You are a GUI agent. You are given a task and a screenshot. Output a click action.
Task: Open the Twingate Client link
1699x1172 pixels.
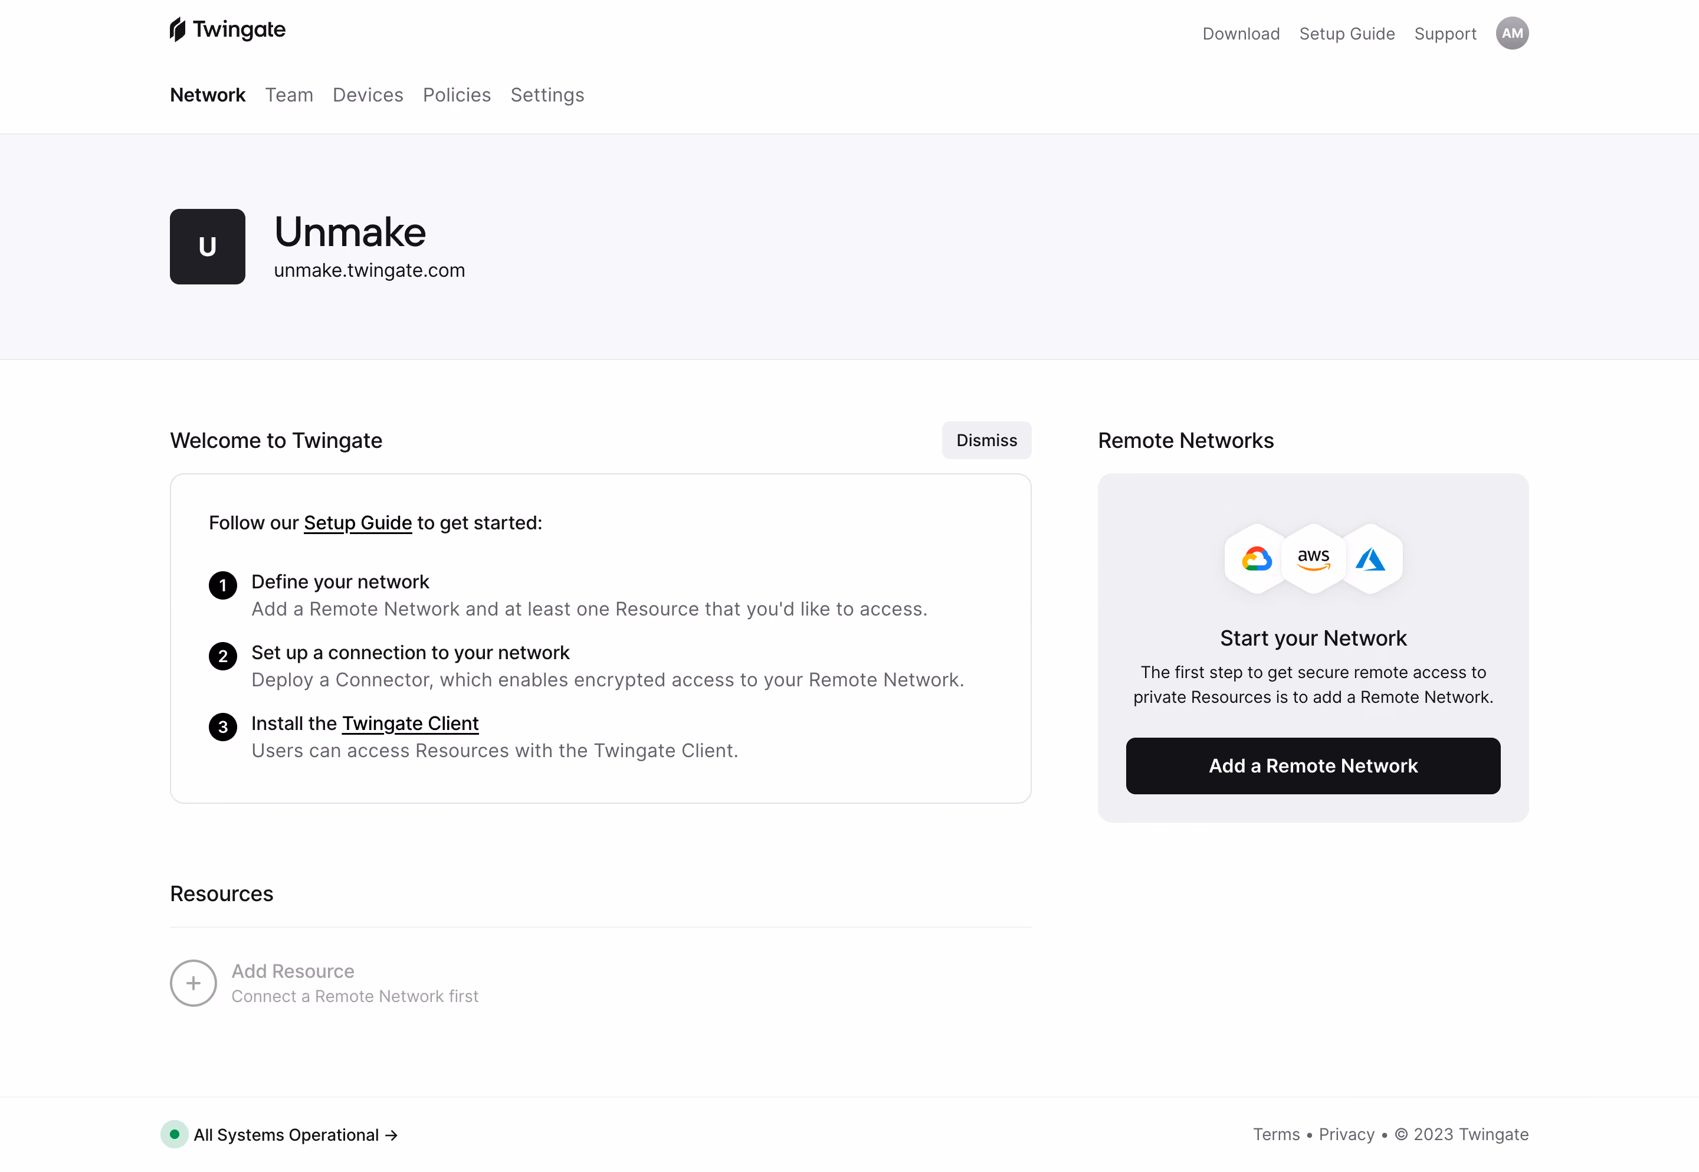[410, 724]
